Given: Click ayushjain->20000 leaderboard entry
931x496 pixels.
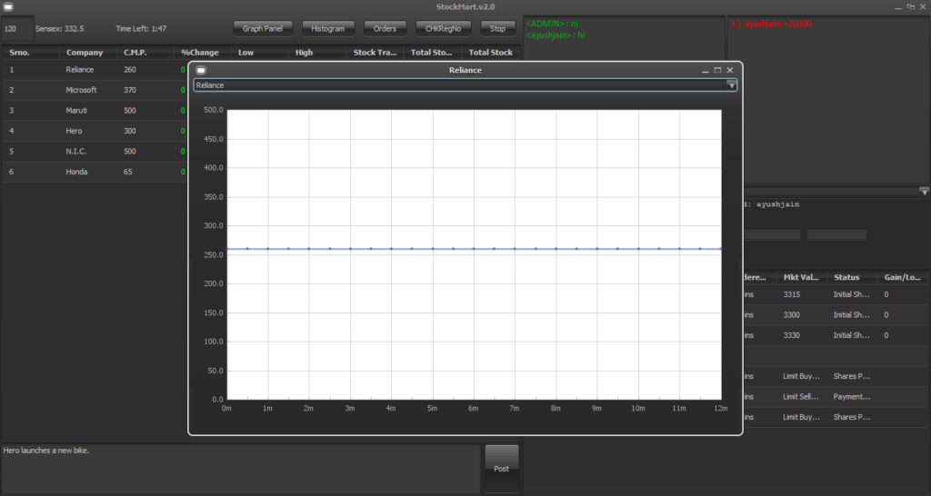Looking at the screenshot, I should tap(771, 24).
